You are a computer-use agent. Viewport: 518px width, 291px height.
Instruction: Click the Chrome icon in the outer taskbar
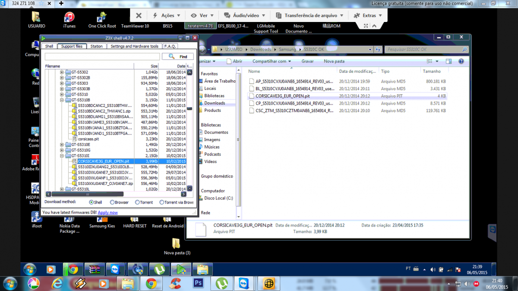click(x=151, y=284)
